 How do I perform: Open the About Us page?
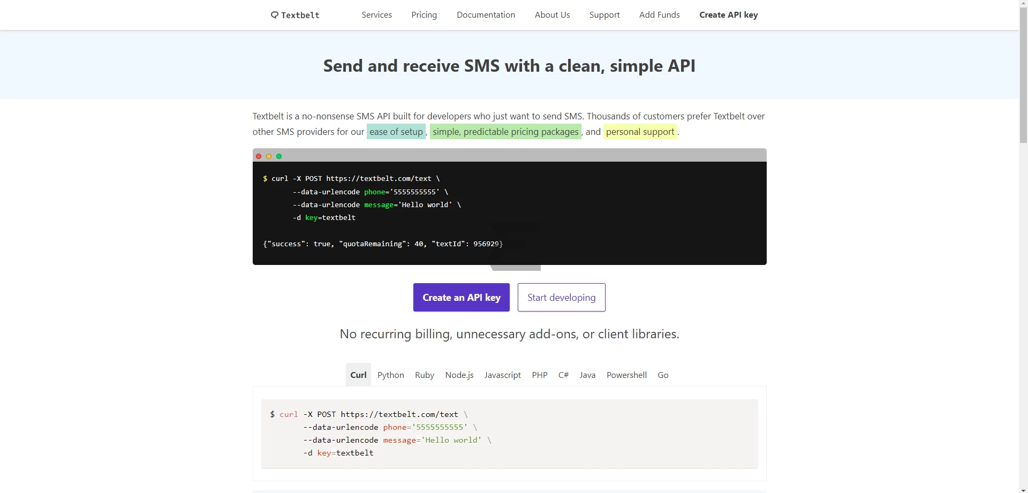pos(552,15)
